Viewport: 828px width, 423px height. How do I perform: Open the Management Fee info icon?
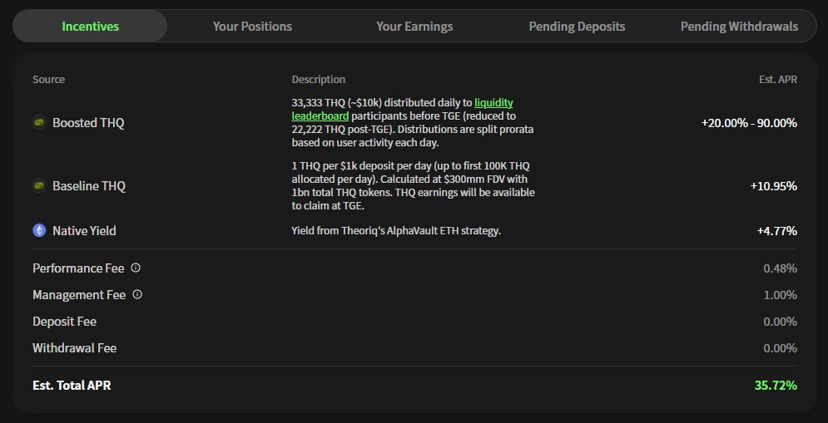(137, 294)
